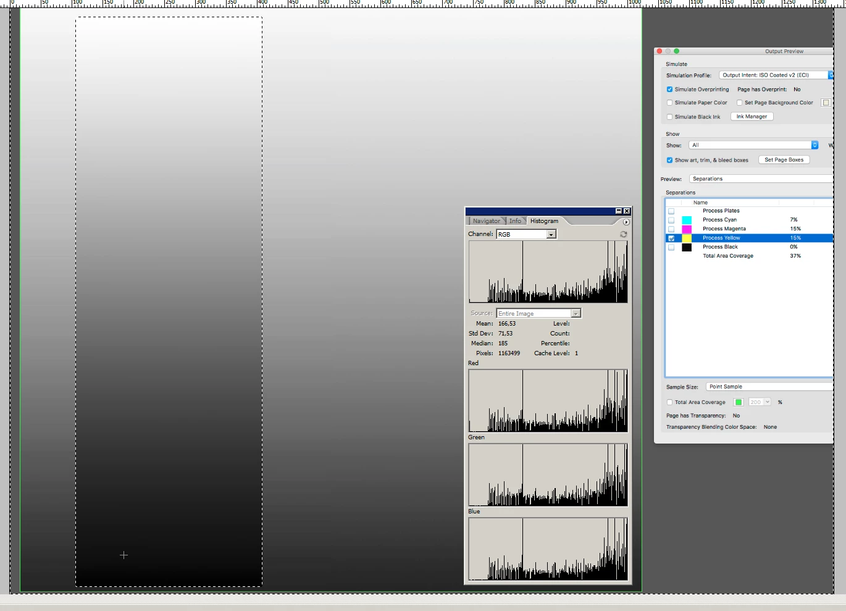Screen dimensions: 846x611
Task: Enable Total Area Coverage checkbox
Action: (669, 402)
